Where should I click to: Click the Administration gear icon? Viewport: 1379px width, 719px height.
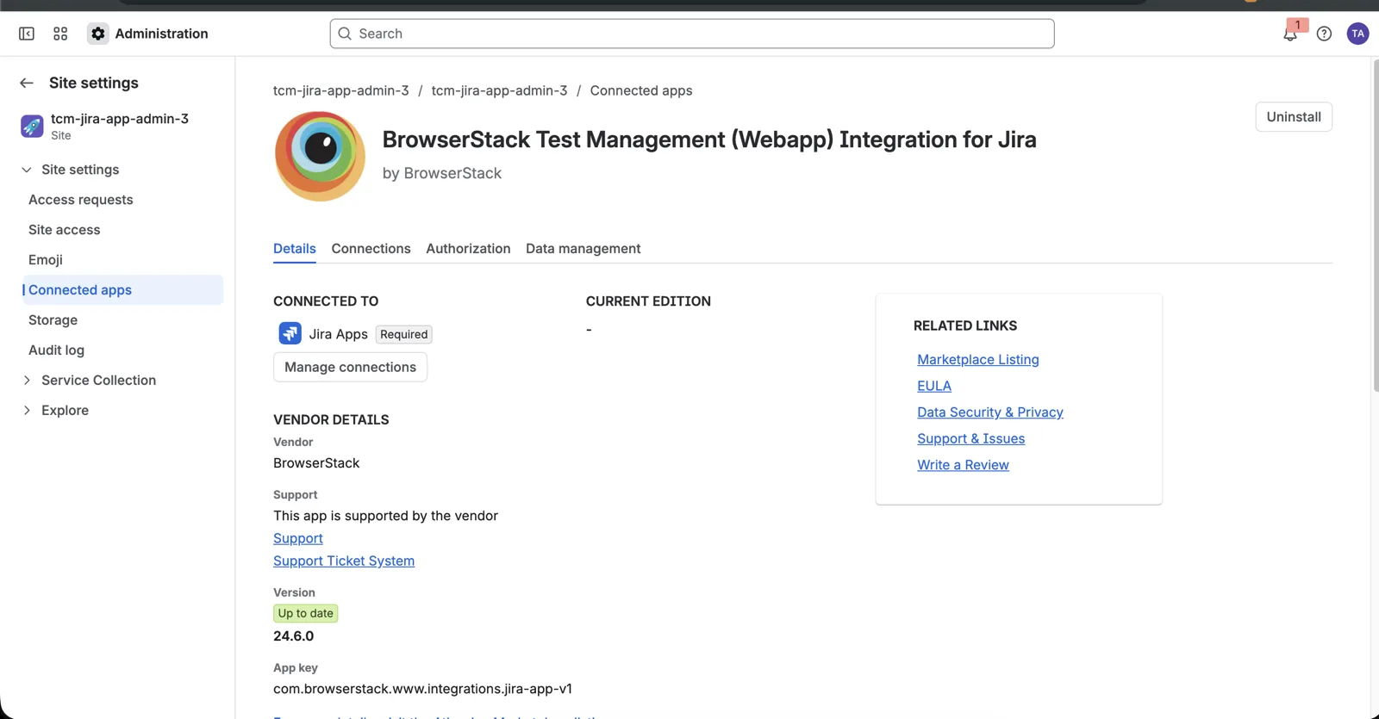point(98,34)
